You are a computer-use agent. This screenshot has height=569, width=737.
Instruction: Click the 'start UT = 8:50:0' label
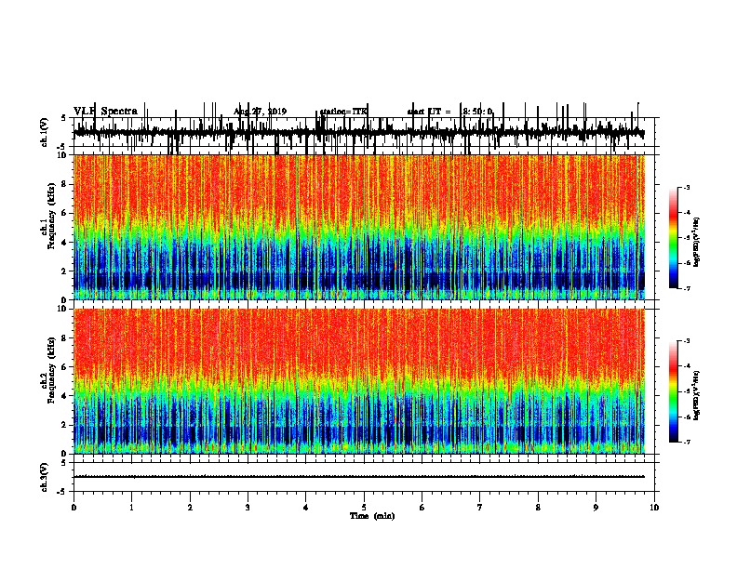click(x=449, y=112)
